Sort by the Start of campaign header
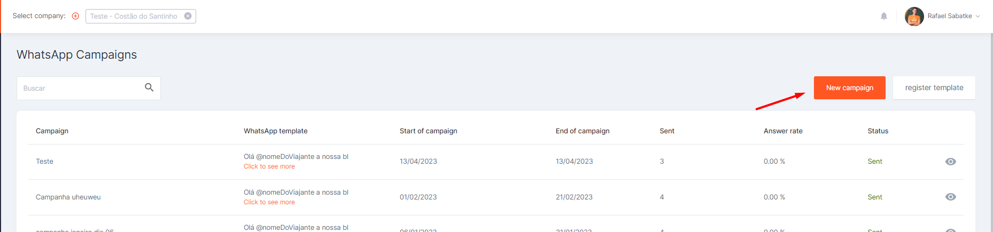 429,131
